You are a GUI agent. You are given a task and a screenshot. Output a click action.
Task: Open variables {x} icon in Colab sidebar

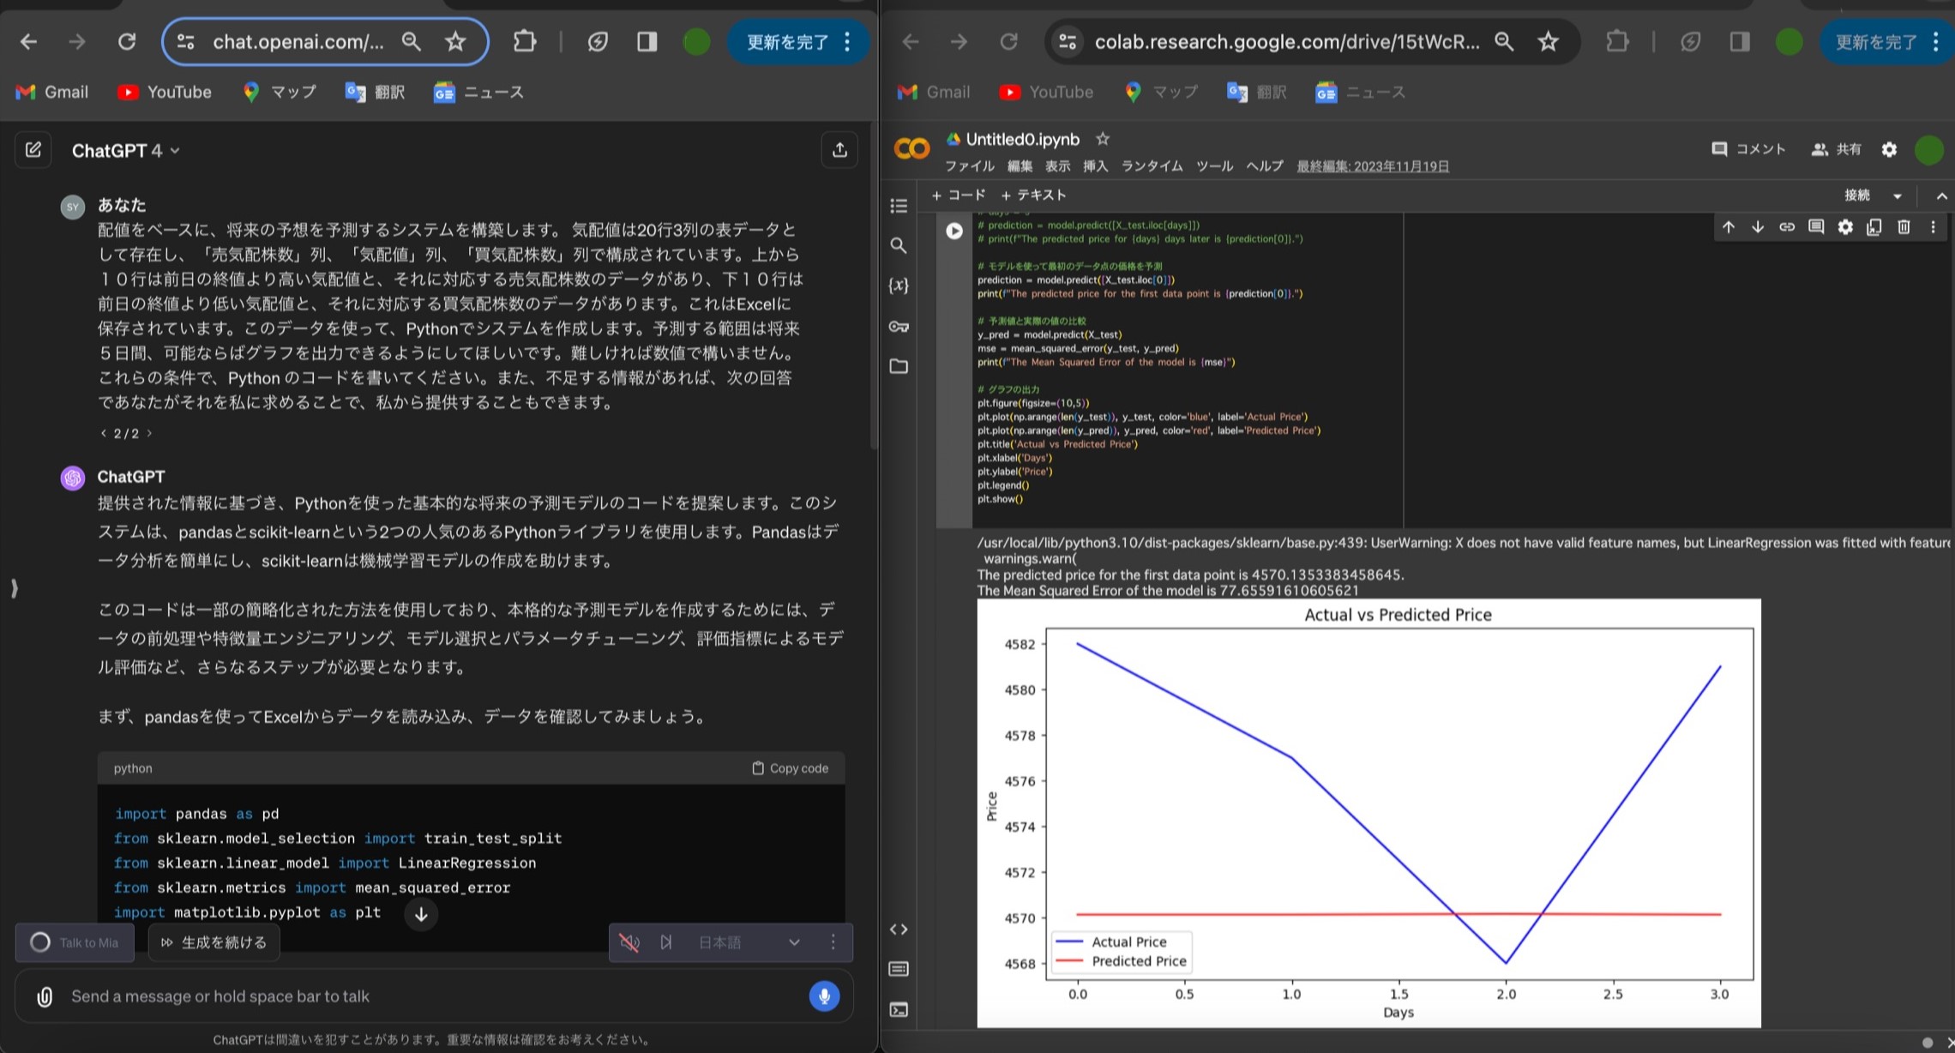[899, 286]
